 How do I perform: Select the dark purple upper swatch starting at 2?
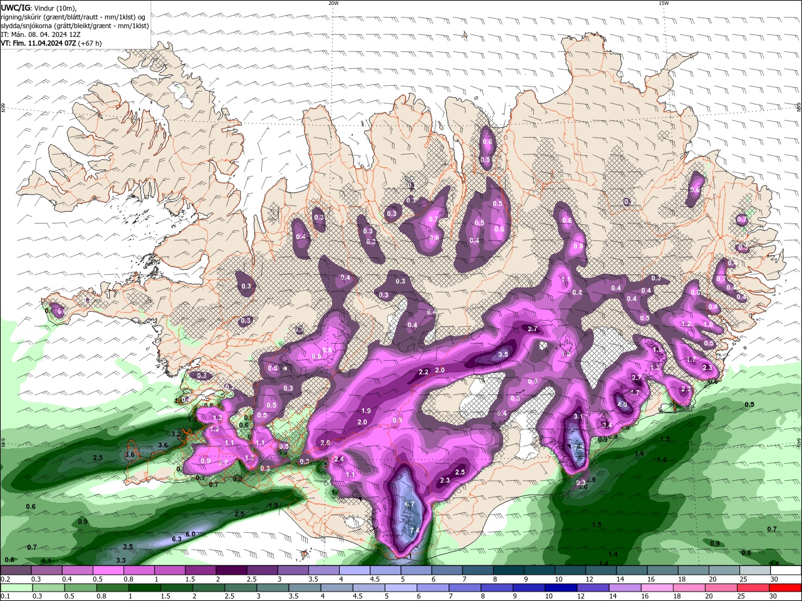[x=231, y=570]
